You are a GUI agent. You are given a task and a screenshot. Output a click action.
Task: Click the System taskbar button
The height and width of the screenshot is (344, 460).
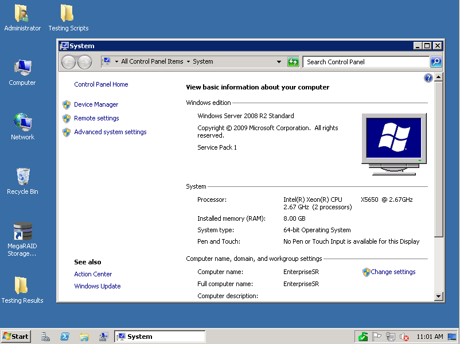pos(160,337)
